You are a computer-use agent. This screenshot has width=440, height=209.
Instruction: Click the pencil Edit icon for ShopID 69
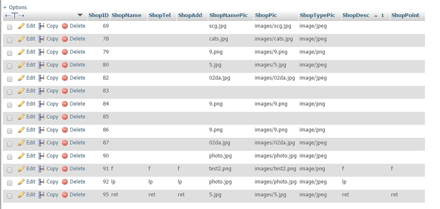(x=21, y=26)
